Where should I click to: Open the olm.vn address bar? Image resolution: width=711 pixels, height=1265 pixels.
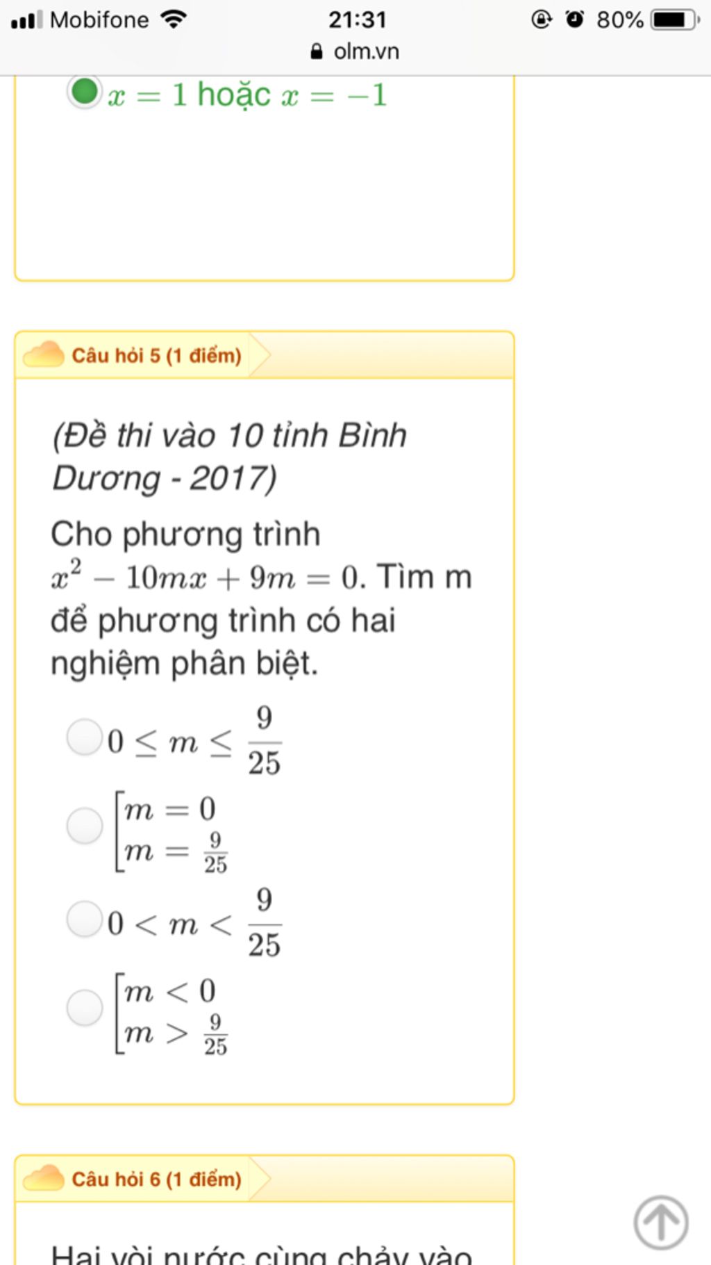pyautogui.click(x=355, y=51)
